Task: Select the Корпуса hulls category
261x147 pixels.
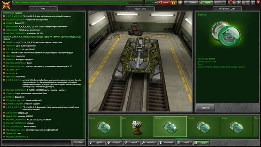Action: pyautogui.click(x=114, y=143)
